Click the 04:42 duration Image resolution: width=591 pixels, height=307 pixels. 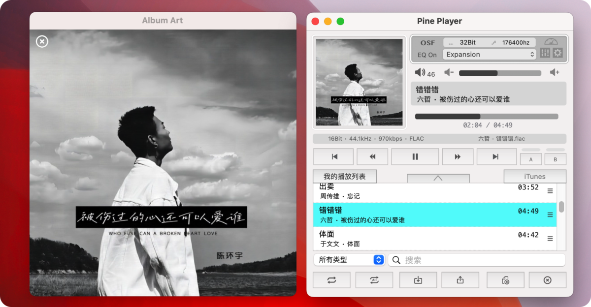(x=528, y=235)
